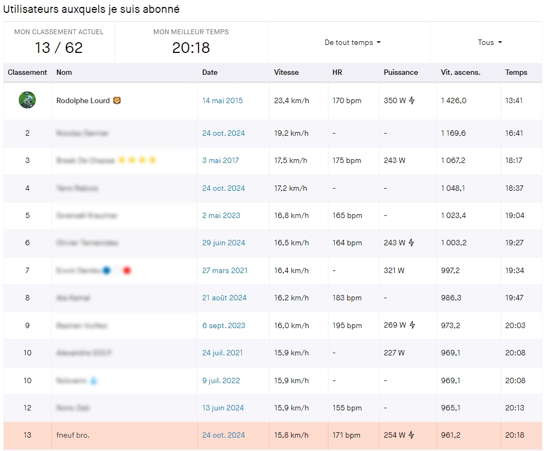544x451 pixels.
Task: Click the '13 / 62' current ranking value
Action: click(59, 48)
